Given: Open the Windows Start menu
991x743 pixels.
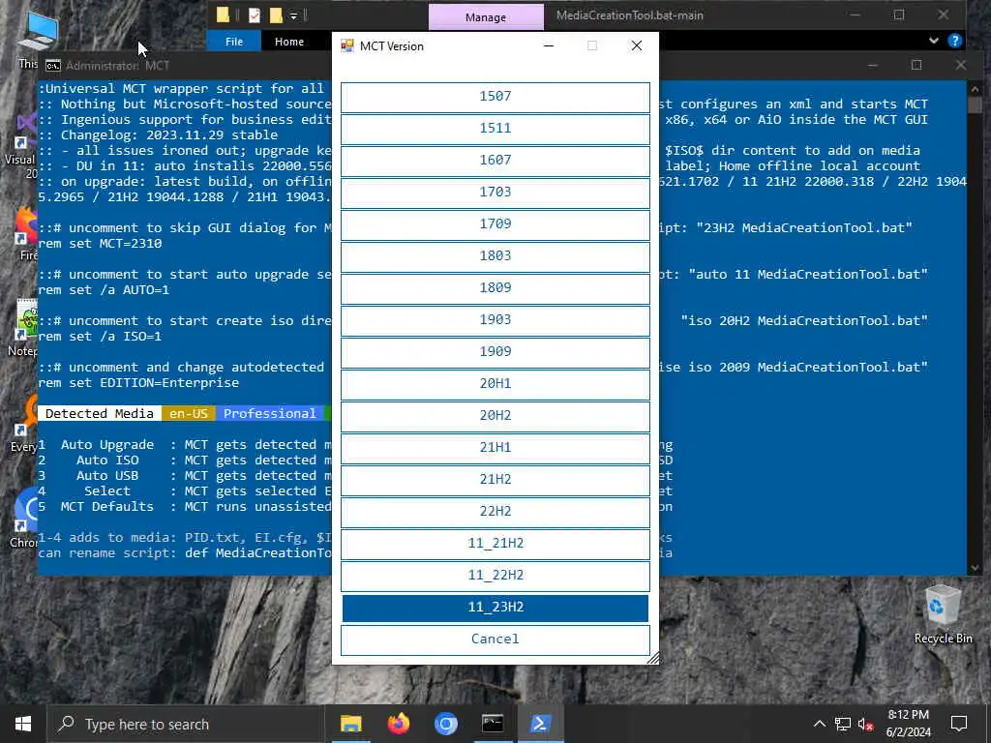Looking at the screenshot, I should (23, 724).
